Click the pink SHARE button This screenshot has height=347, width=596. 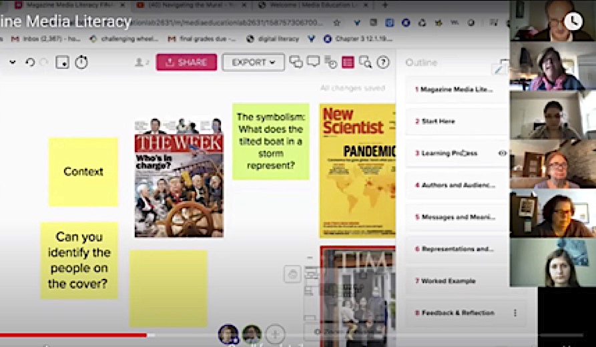tap(186, 62)
